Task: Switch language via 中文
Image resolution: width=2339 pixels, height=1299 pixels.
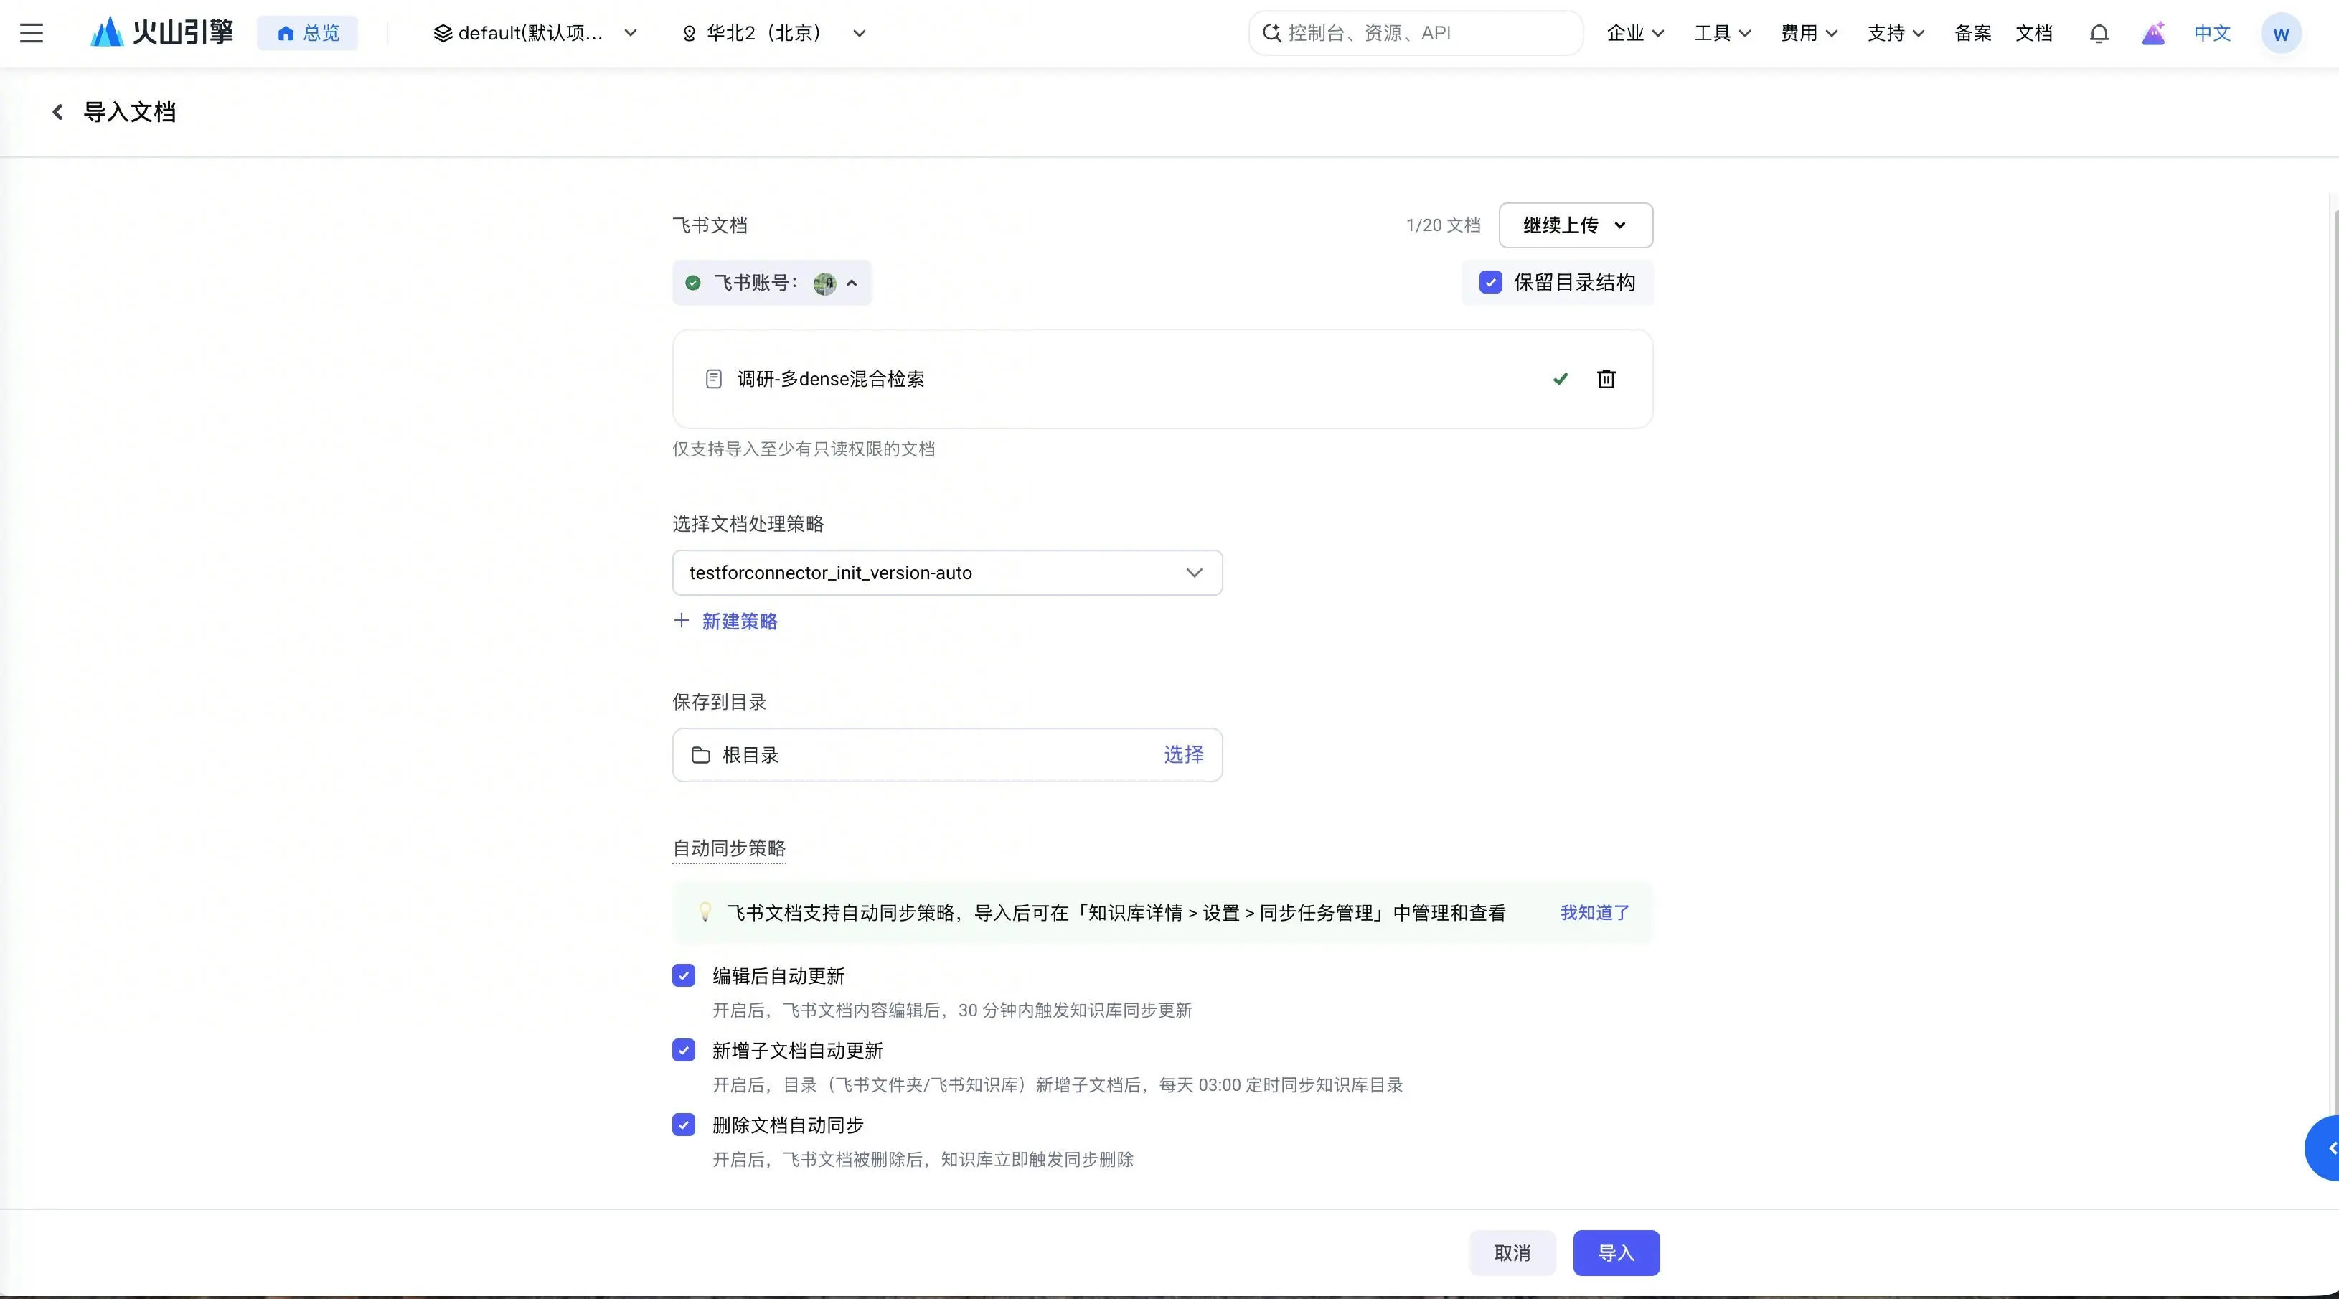Action: pyautogui.click(x=2211, y=34)
